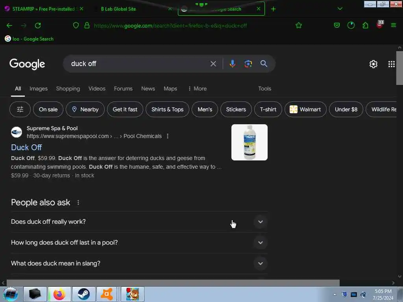Viewport: 403px width, 302px height.
Task: Apply the Walmart filter chip
Action: point(305,109)
